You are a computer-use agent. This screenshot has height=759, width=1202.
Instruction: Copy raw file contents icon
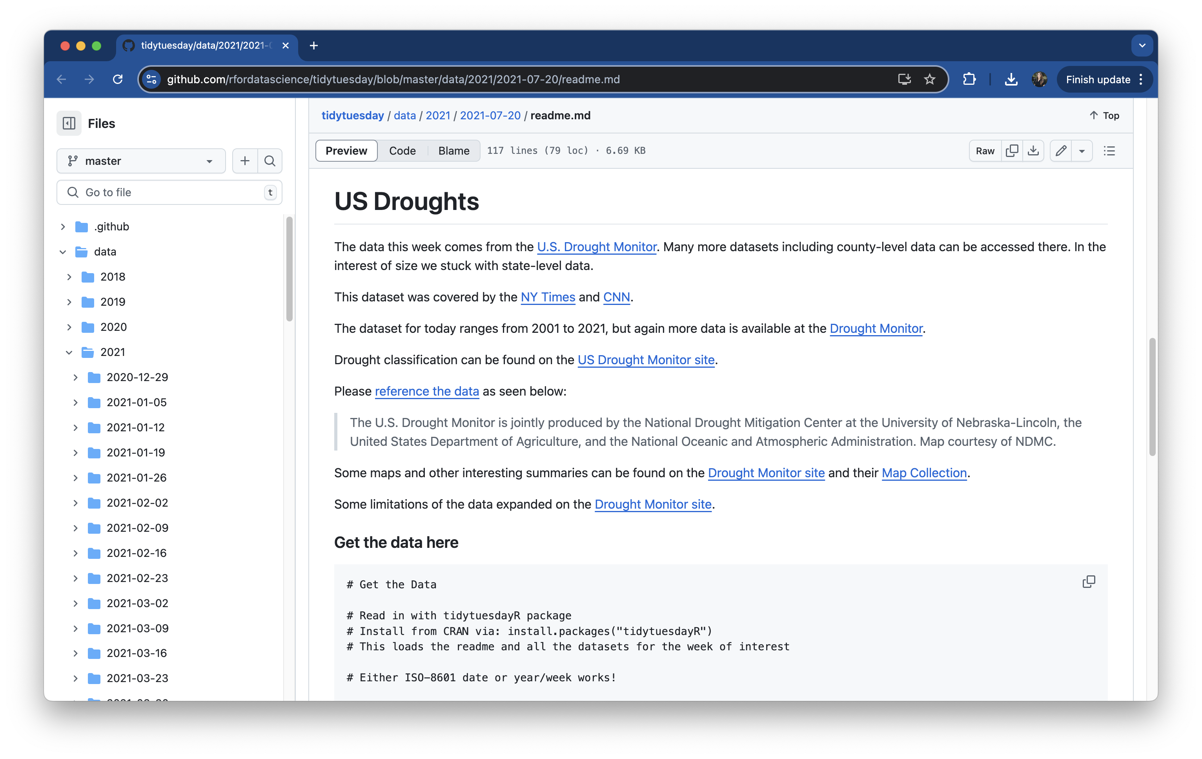1012,151
